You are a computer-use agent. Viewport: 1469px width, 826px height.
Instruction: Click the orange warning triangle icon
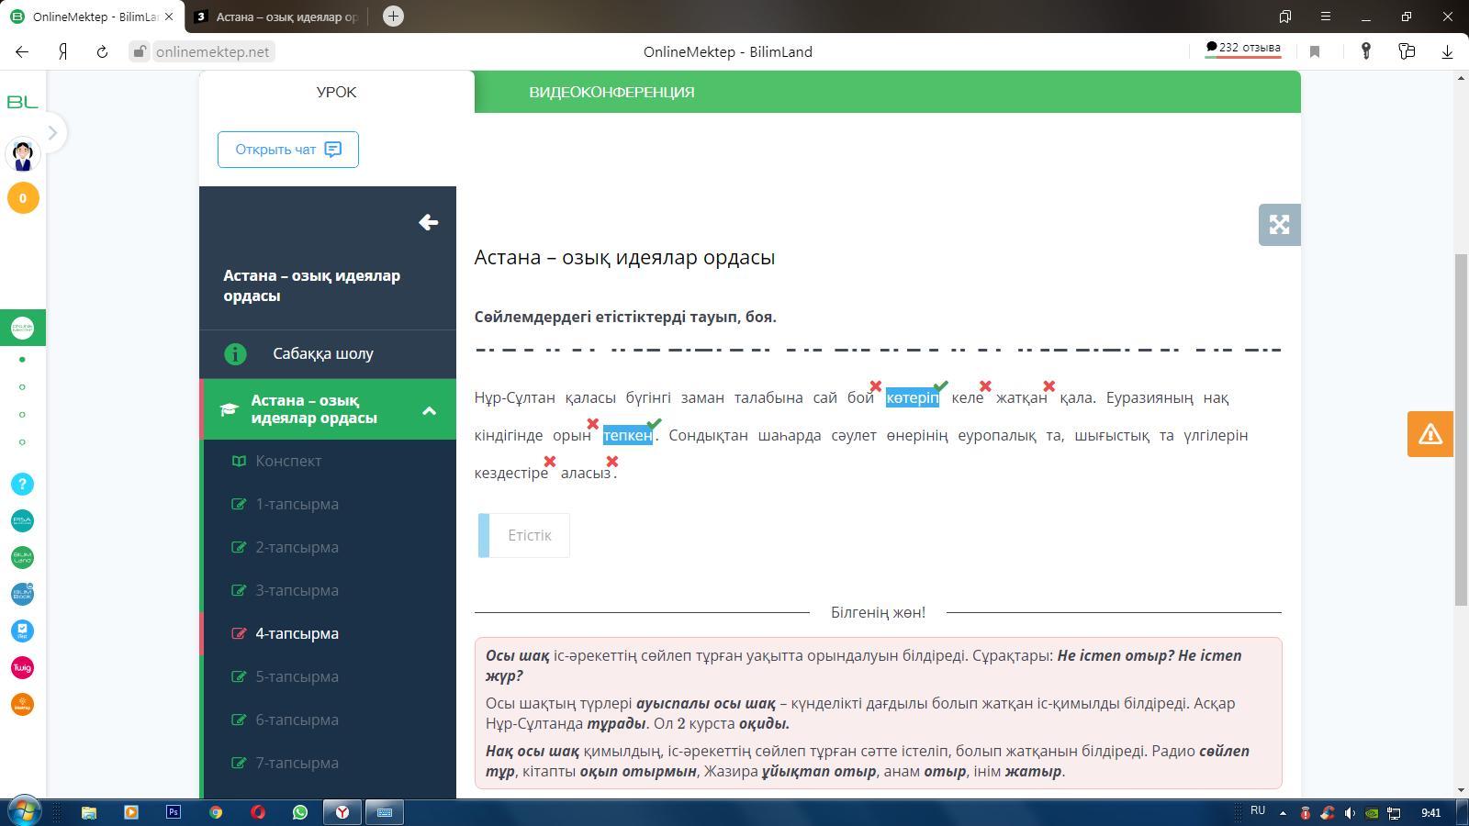pos(1430,434)
